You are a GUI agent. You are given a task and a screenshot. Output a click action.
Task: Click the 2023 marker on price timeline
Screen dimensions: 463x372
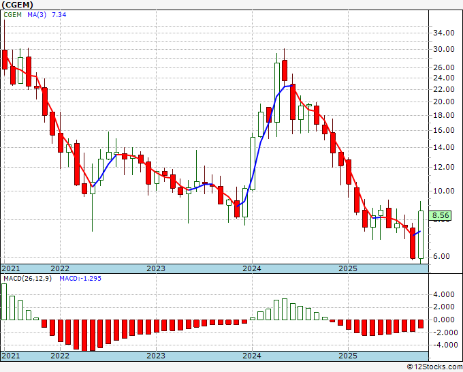[x=156, y=268]
